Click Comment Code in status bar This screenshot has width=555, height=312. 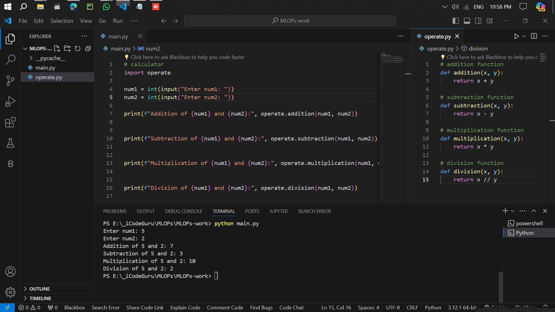click(x=225, y=308)
